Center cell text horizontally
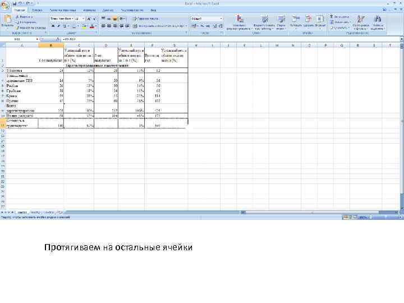404x303 pixels. coord(109,26)
